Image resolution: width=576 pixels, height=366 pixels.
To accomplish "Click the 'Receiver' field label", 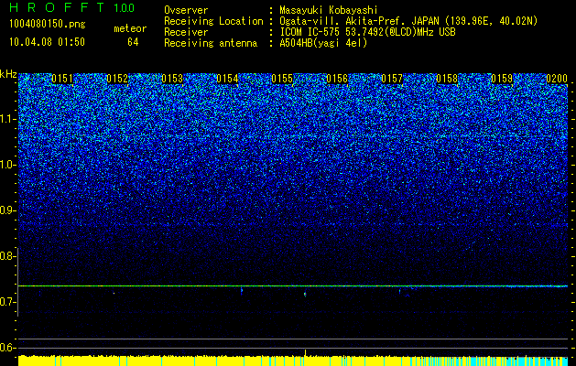I will [x=186, y=32].
